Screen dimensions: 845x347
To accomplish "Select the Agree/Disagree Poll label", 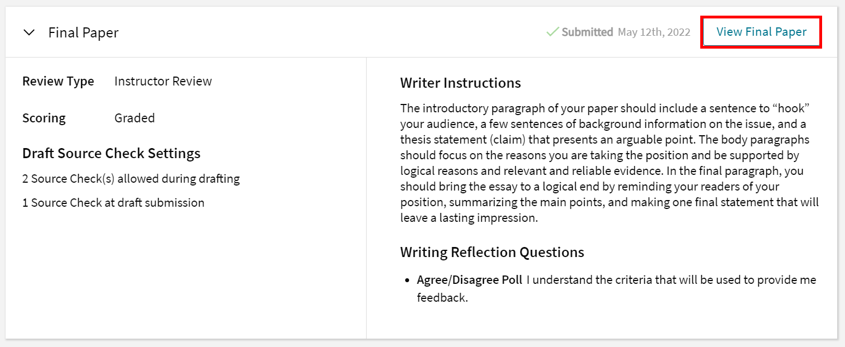I will [x=469, y=279].
